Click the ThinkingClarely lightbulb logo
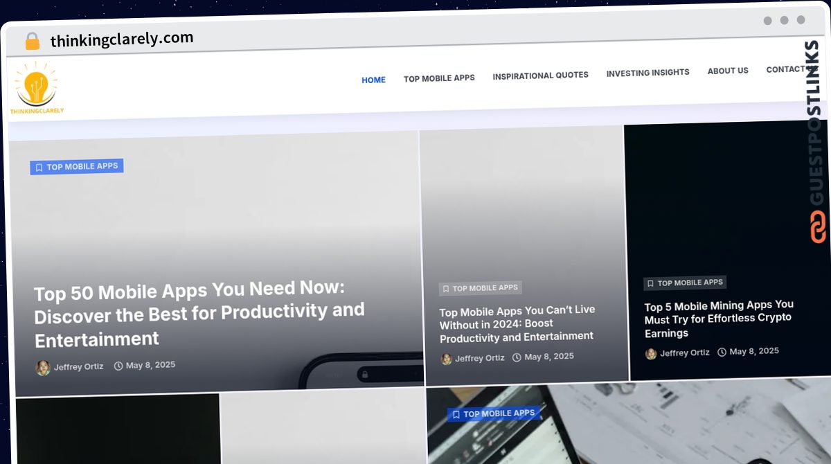This screenshot has width=831, height=464. [37, 83]
